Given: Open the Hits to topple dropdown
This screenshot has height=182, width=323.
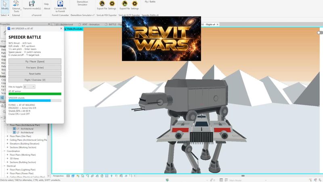Looking at the screenshot, I should point(29,87).
